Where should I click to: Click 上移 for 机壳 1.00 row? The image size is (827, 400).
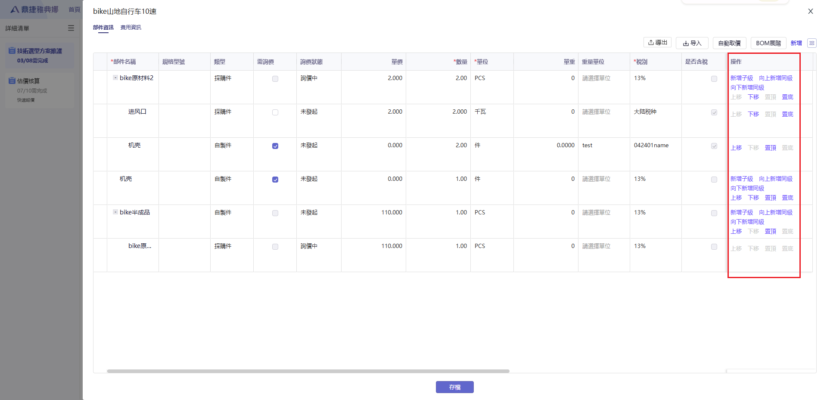(736, 198)
